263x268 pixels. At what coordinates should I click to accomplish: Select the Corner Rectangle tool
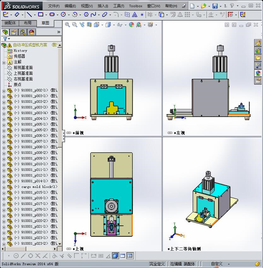point(41,15)
